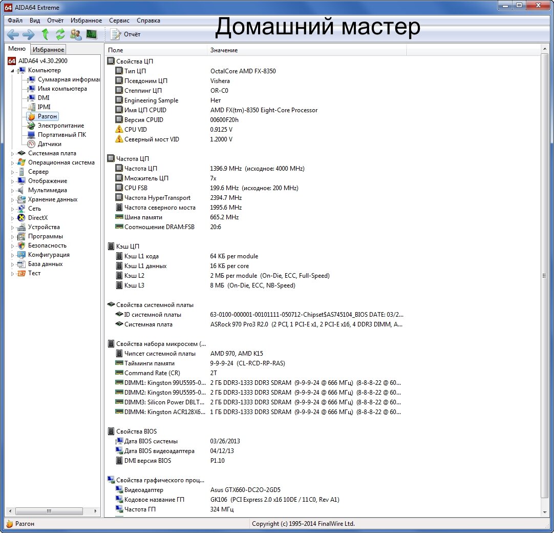
Task: Click the green monitor diagnostics icon
Action: [92, 34]
